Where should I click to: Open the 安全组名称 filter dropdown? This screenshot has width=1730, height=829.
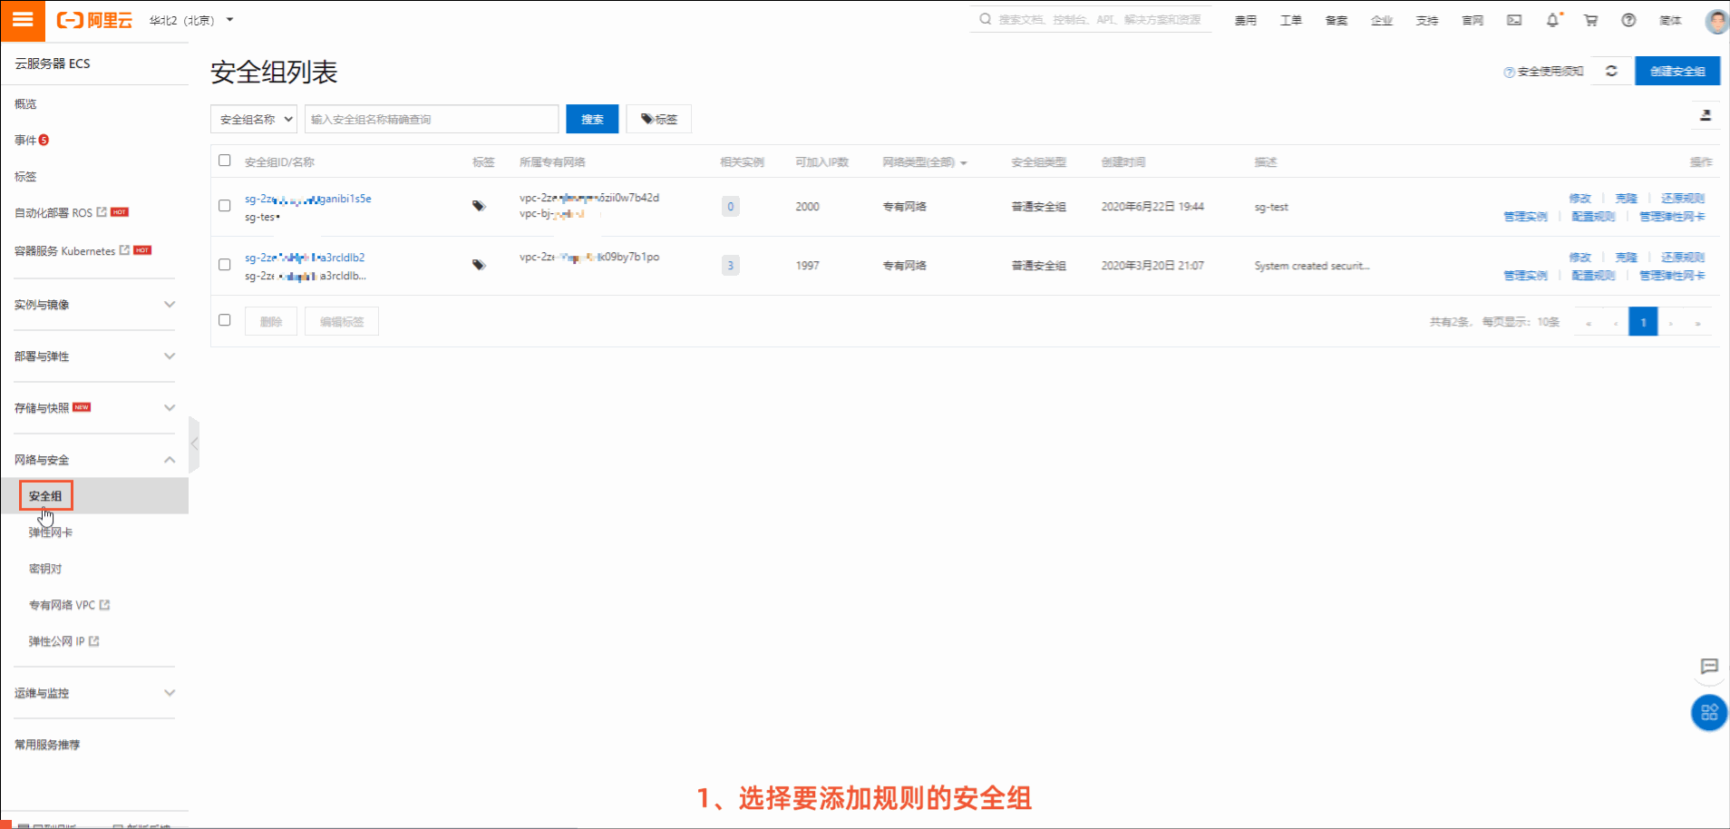[253, 119]
